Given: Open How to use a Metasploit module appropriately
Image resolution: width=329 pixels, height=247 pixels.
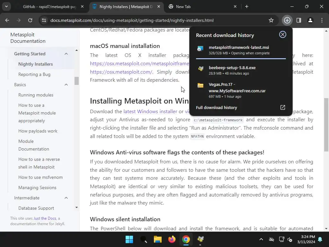Looking at the screenshot, I should (37, 113).
